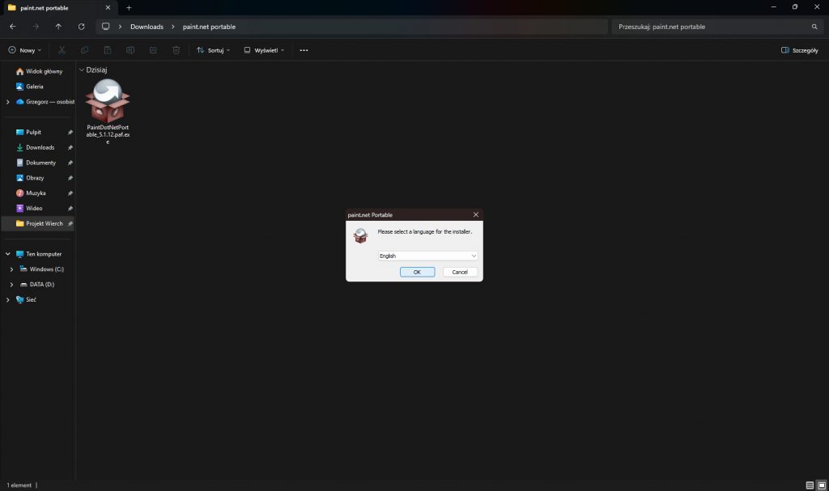Collapse the Ten komputer tree

8,254
